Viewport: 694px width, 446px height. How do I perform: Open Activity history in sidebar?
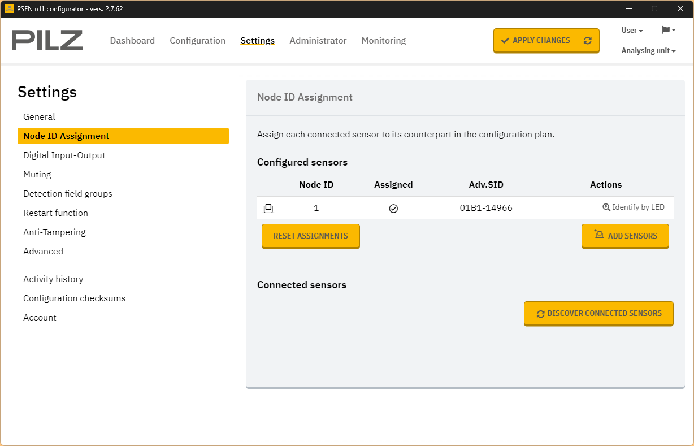point(53,279)
